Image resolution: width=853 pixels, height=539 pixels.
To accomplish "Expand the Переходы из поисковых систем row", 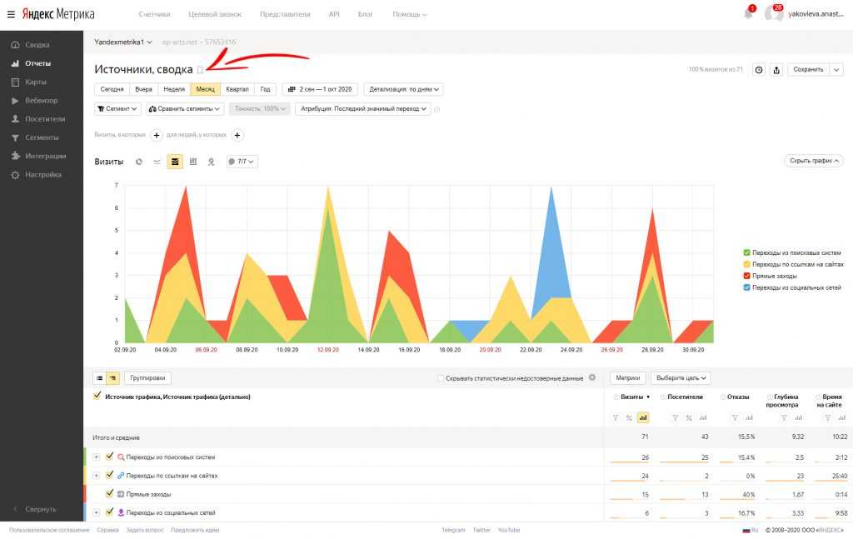I will (97, 457).
